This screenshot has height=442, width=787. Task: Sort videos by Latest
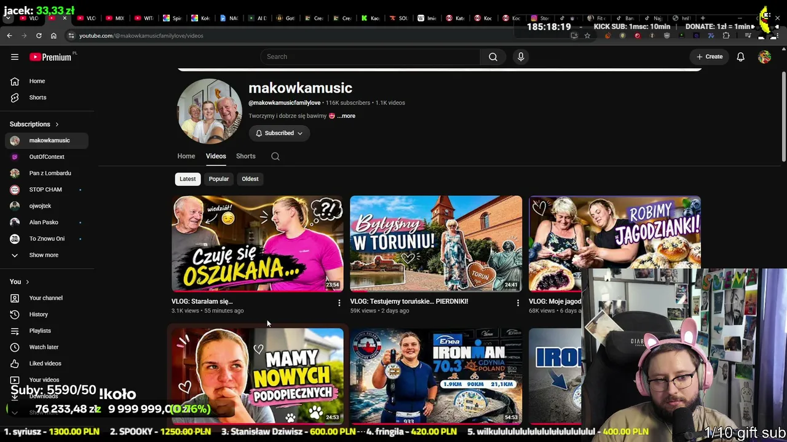pyautogui.click(x=188, y=179)
